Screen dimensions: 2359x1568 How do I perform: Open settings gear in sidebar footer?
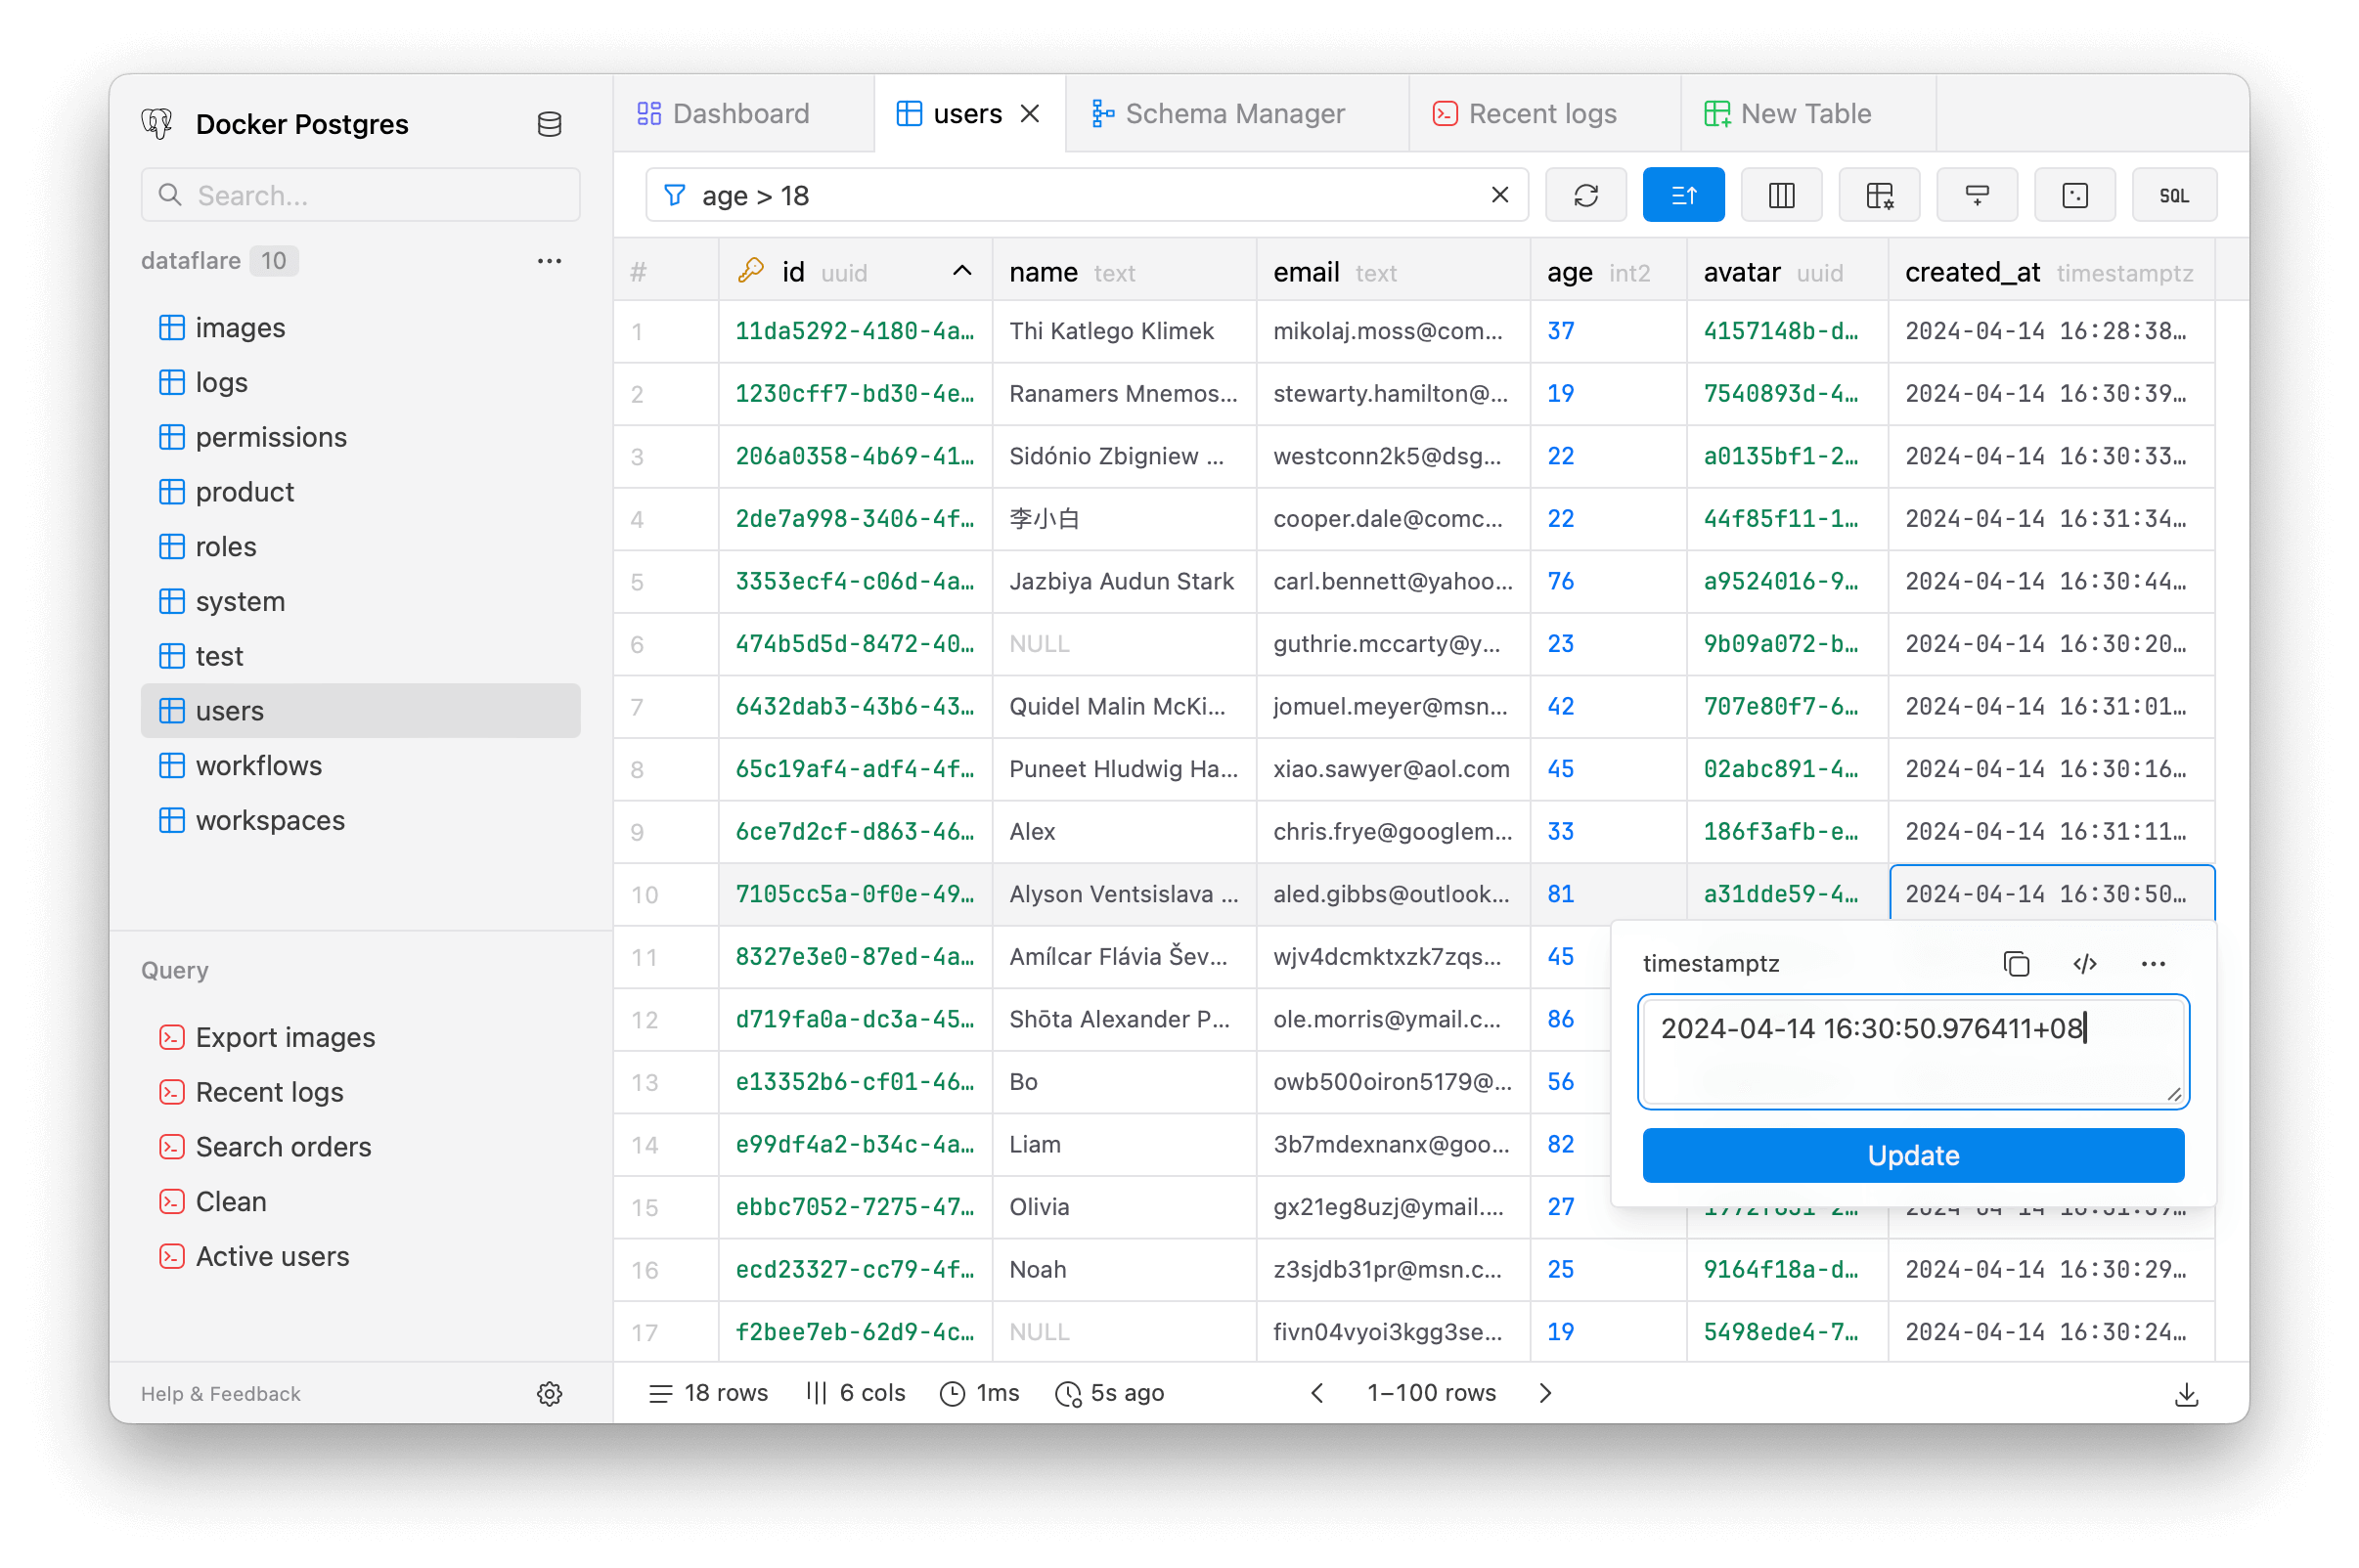[550, 1394]
